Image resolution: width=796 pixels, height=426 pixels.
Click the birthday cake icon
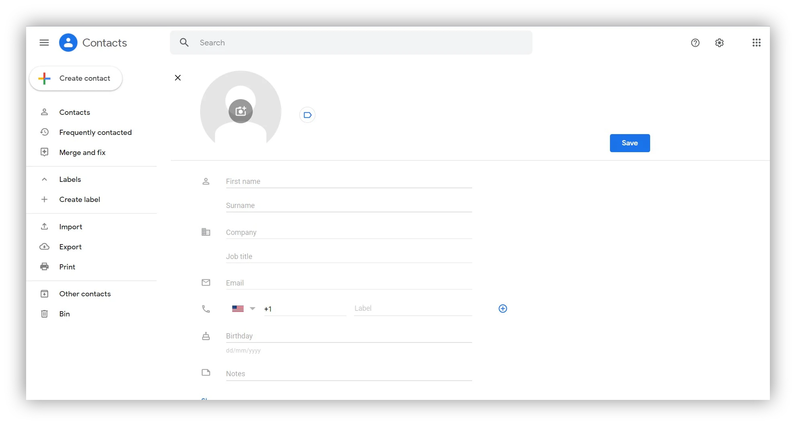(x=206, y=336)
